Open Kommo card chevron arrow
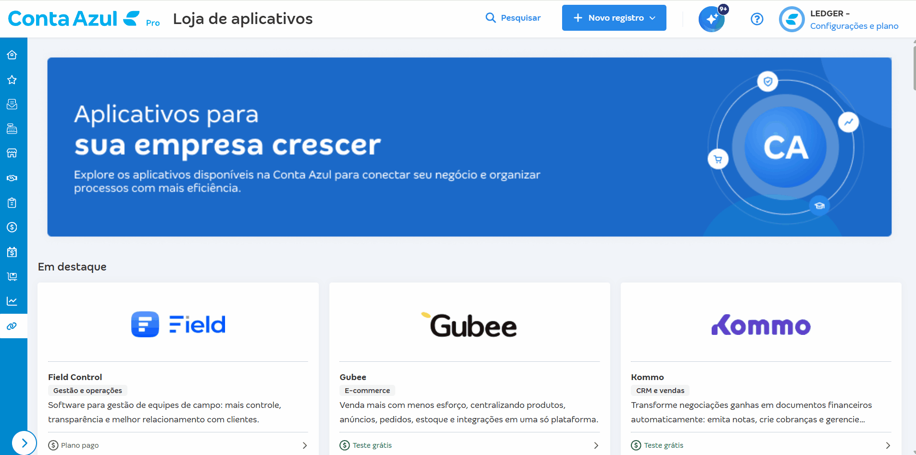Image resolution: width=916 pixels, height=455 pixels. point(888,445)
